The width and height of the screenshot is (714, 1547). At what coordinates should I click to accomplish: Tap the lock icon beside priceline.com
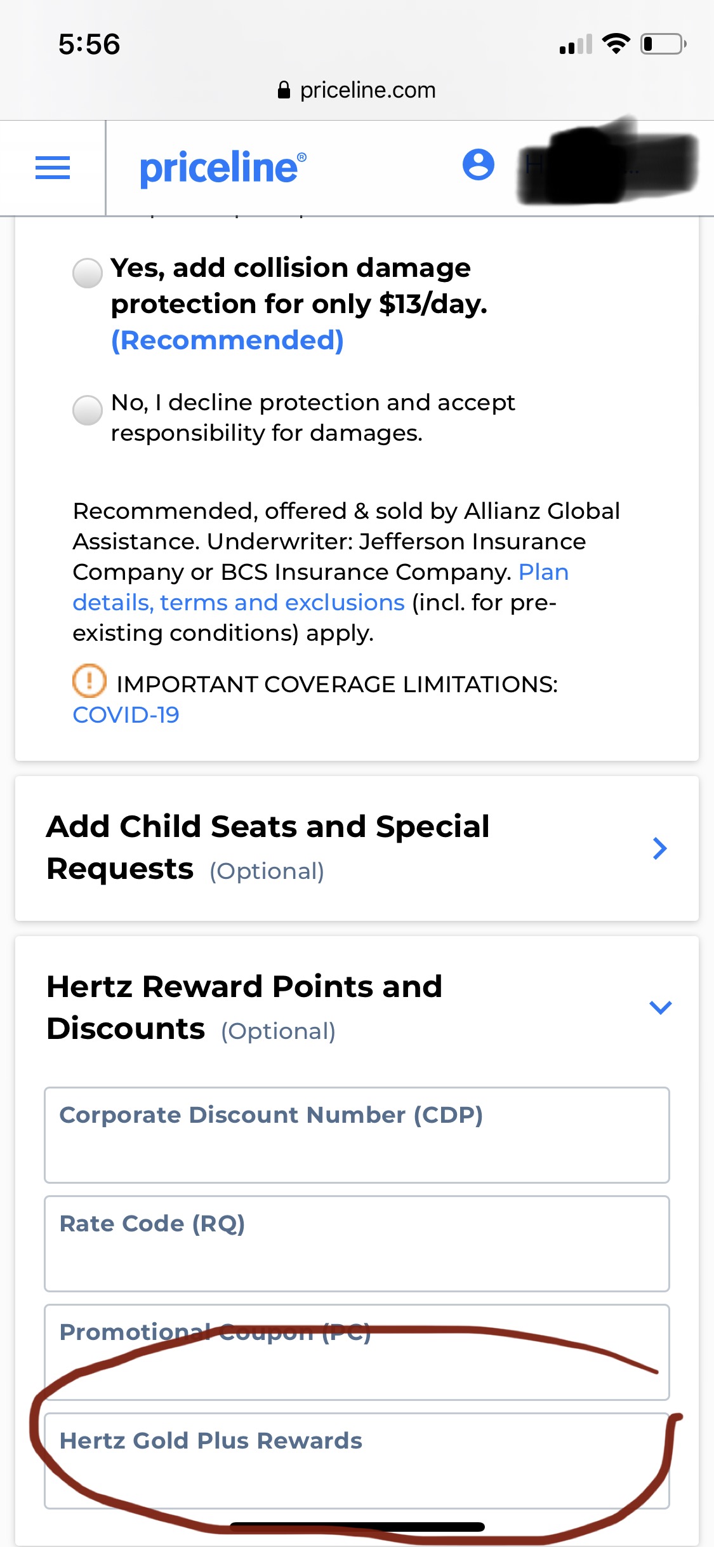coord(284,90)
